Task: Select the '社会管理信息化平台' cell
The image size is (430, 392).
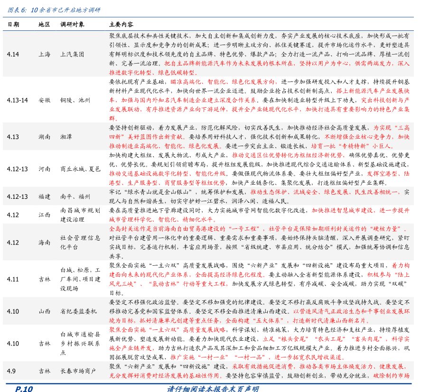Action: 80,242
